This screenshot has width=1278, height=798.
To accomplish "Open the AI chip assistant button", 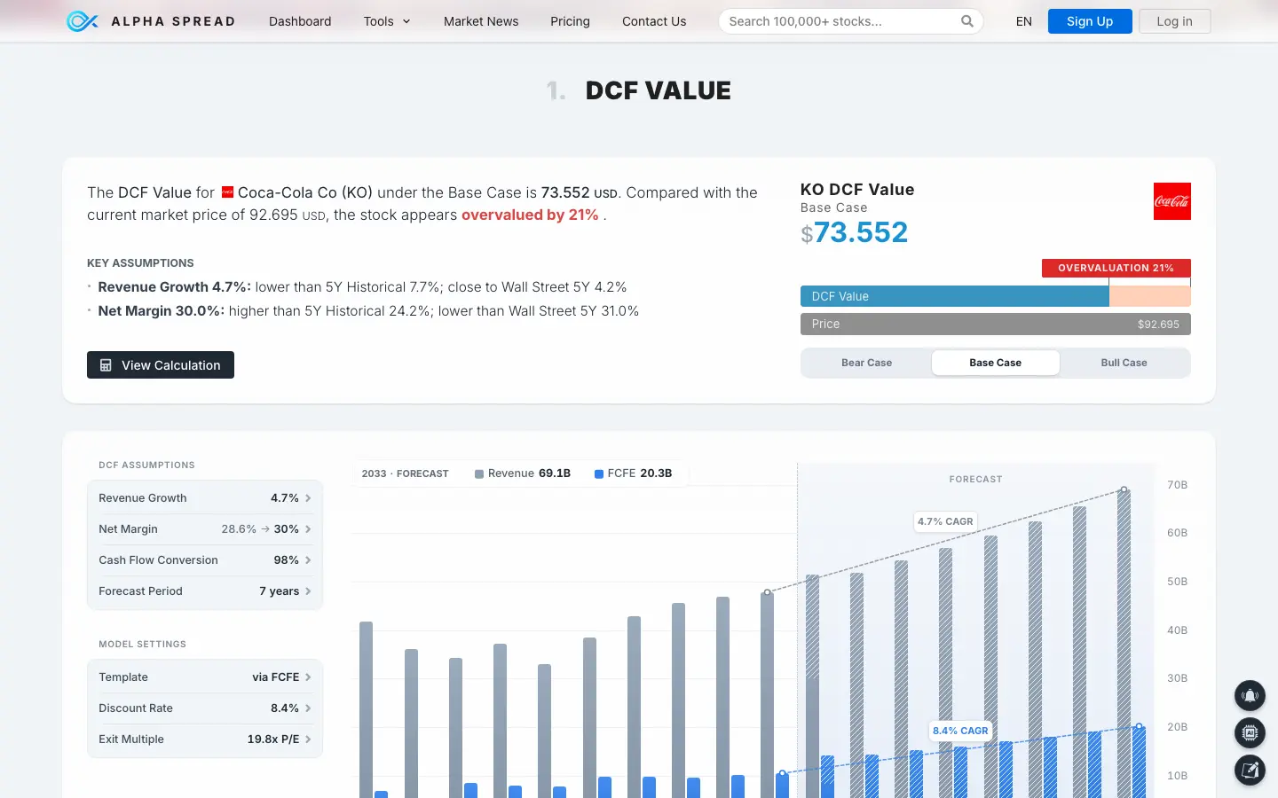I will point(1250,733).
